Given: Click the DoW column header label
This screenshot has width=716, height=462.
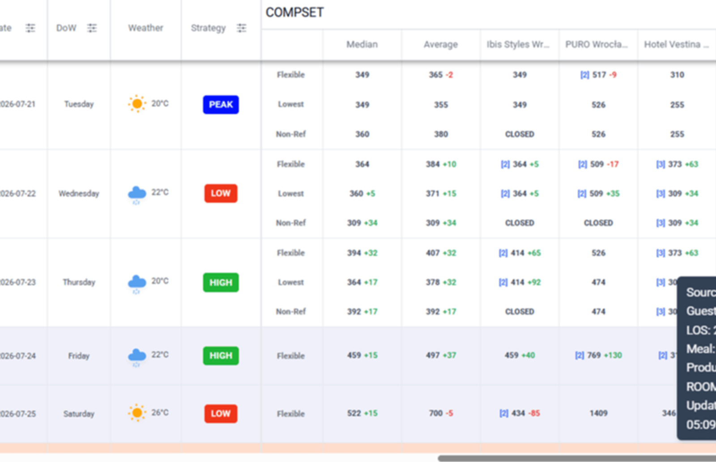Looking at the screenshot, I should pos(66,28).
